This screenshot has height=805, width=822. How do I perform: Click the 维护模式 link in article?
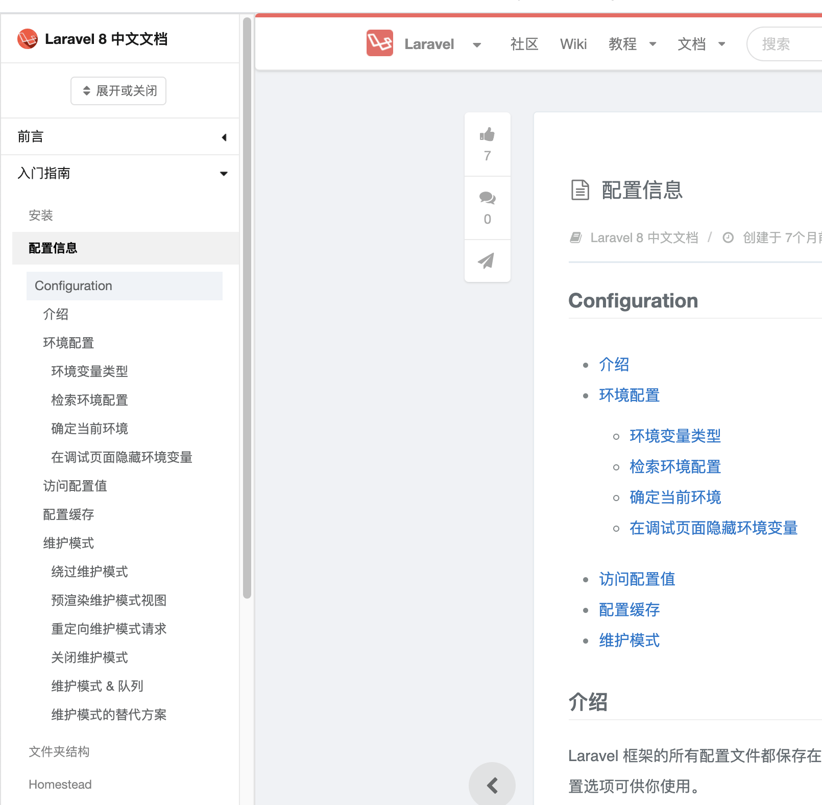(630, 641)
